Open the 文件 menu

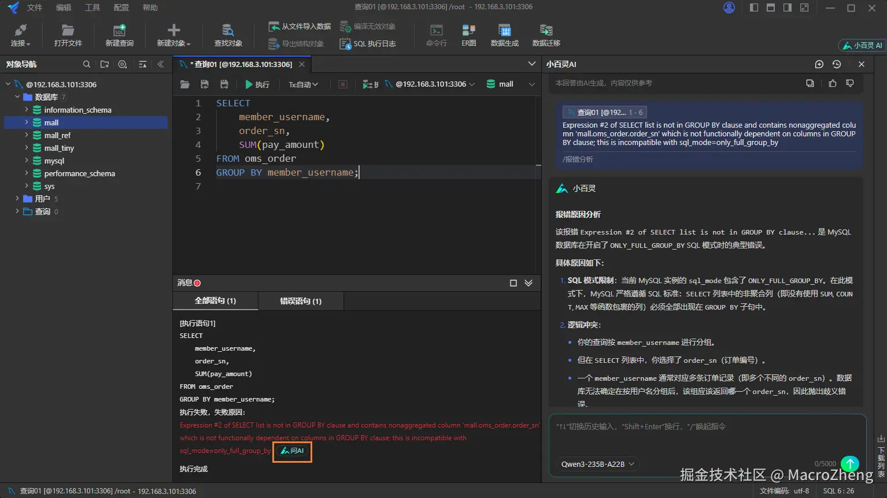34,8
